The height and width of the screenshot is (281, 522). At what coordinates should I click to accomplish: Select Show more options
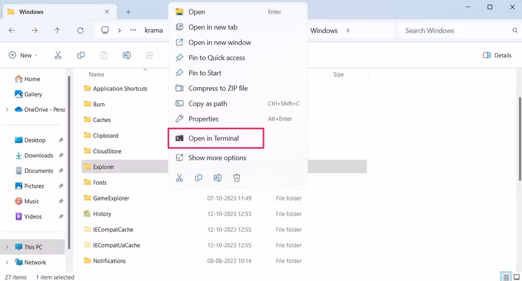pos(238,158)
